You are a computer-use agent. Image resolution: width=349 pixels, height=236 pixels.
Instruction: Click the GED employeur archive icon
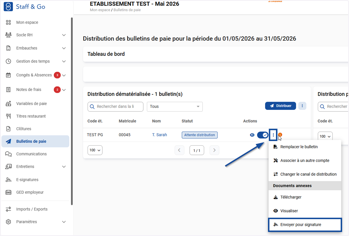click(x=8, y=192)
